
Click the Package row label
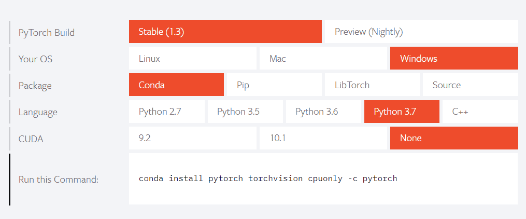click(x=35, y=86)
